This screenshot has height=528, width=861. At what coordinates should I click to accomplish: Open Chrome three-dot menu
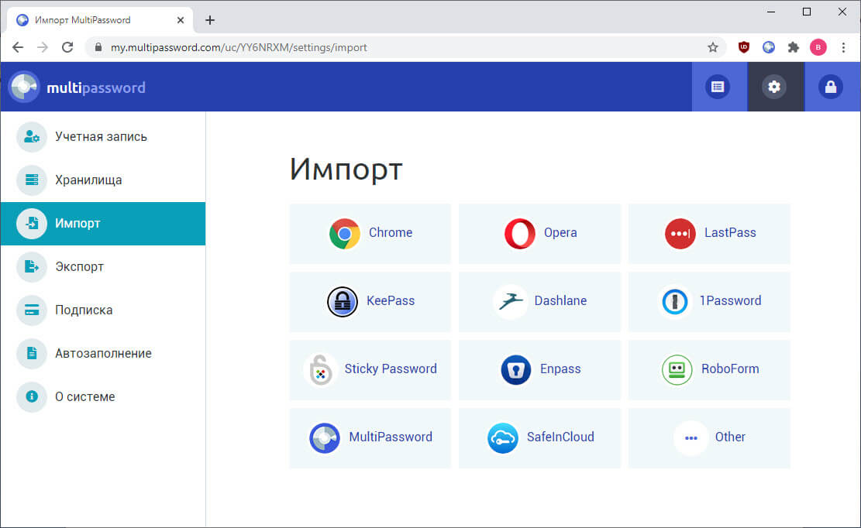pyautogui.click(x=843, y=48)
